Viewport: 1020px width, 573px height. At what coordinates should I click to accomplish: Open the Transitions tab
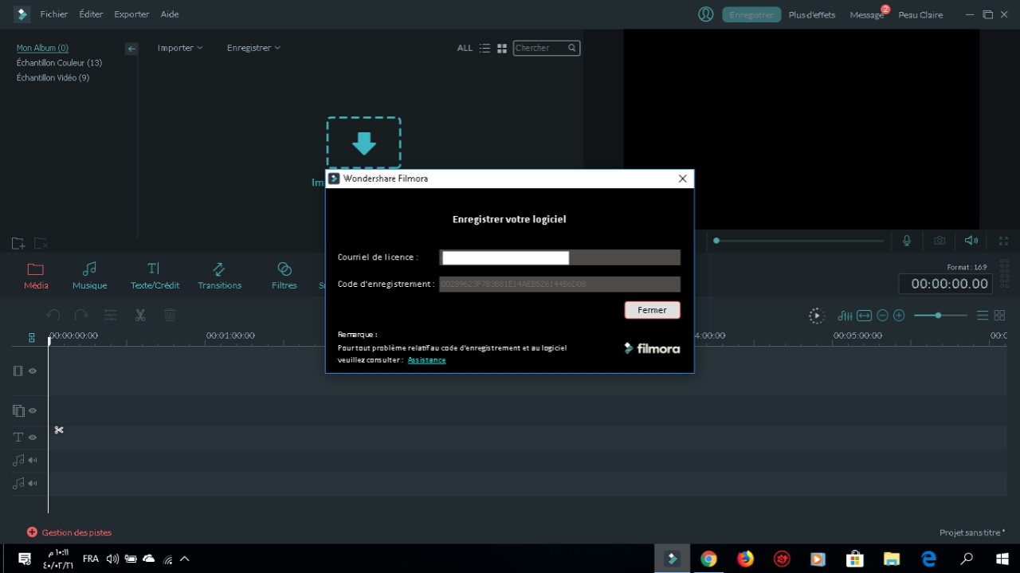tap(219, 276)
